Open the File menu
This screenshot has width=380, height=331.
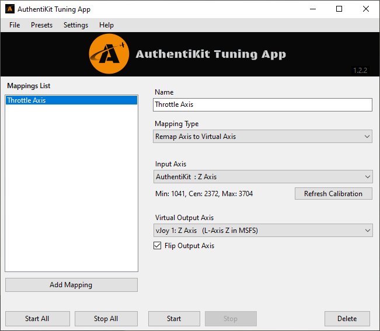tap(15, 25)
